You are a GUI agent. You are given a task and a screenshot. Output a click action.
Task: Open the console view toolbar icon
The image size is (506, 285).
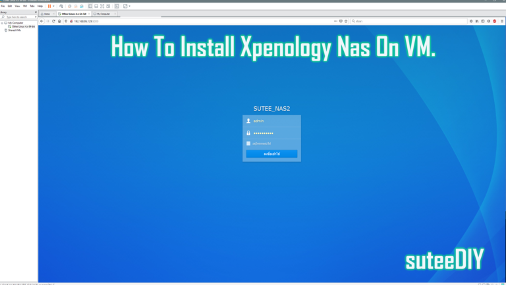coord(117,6)
